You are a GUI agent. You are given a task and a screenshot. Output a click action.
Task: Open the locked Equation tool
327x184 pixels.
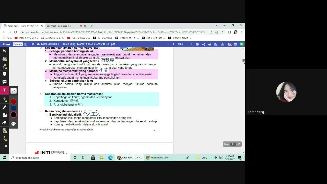click(x=4, y=99)
